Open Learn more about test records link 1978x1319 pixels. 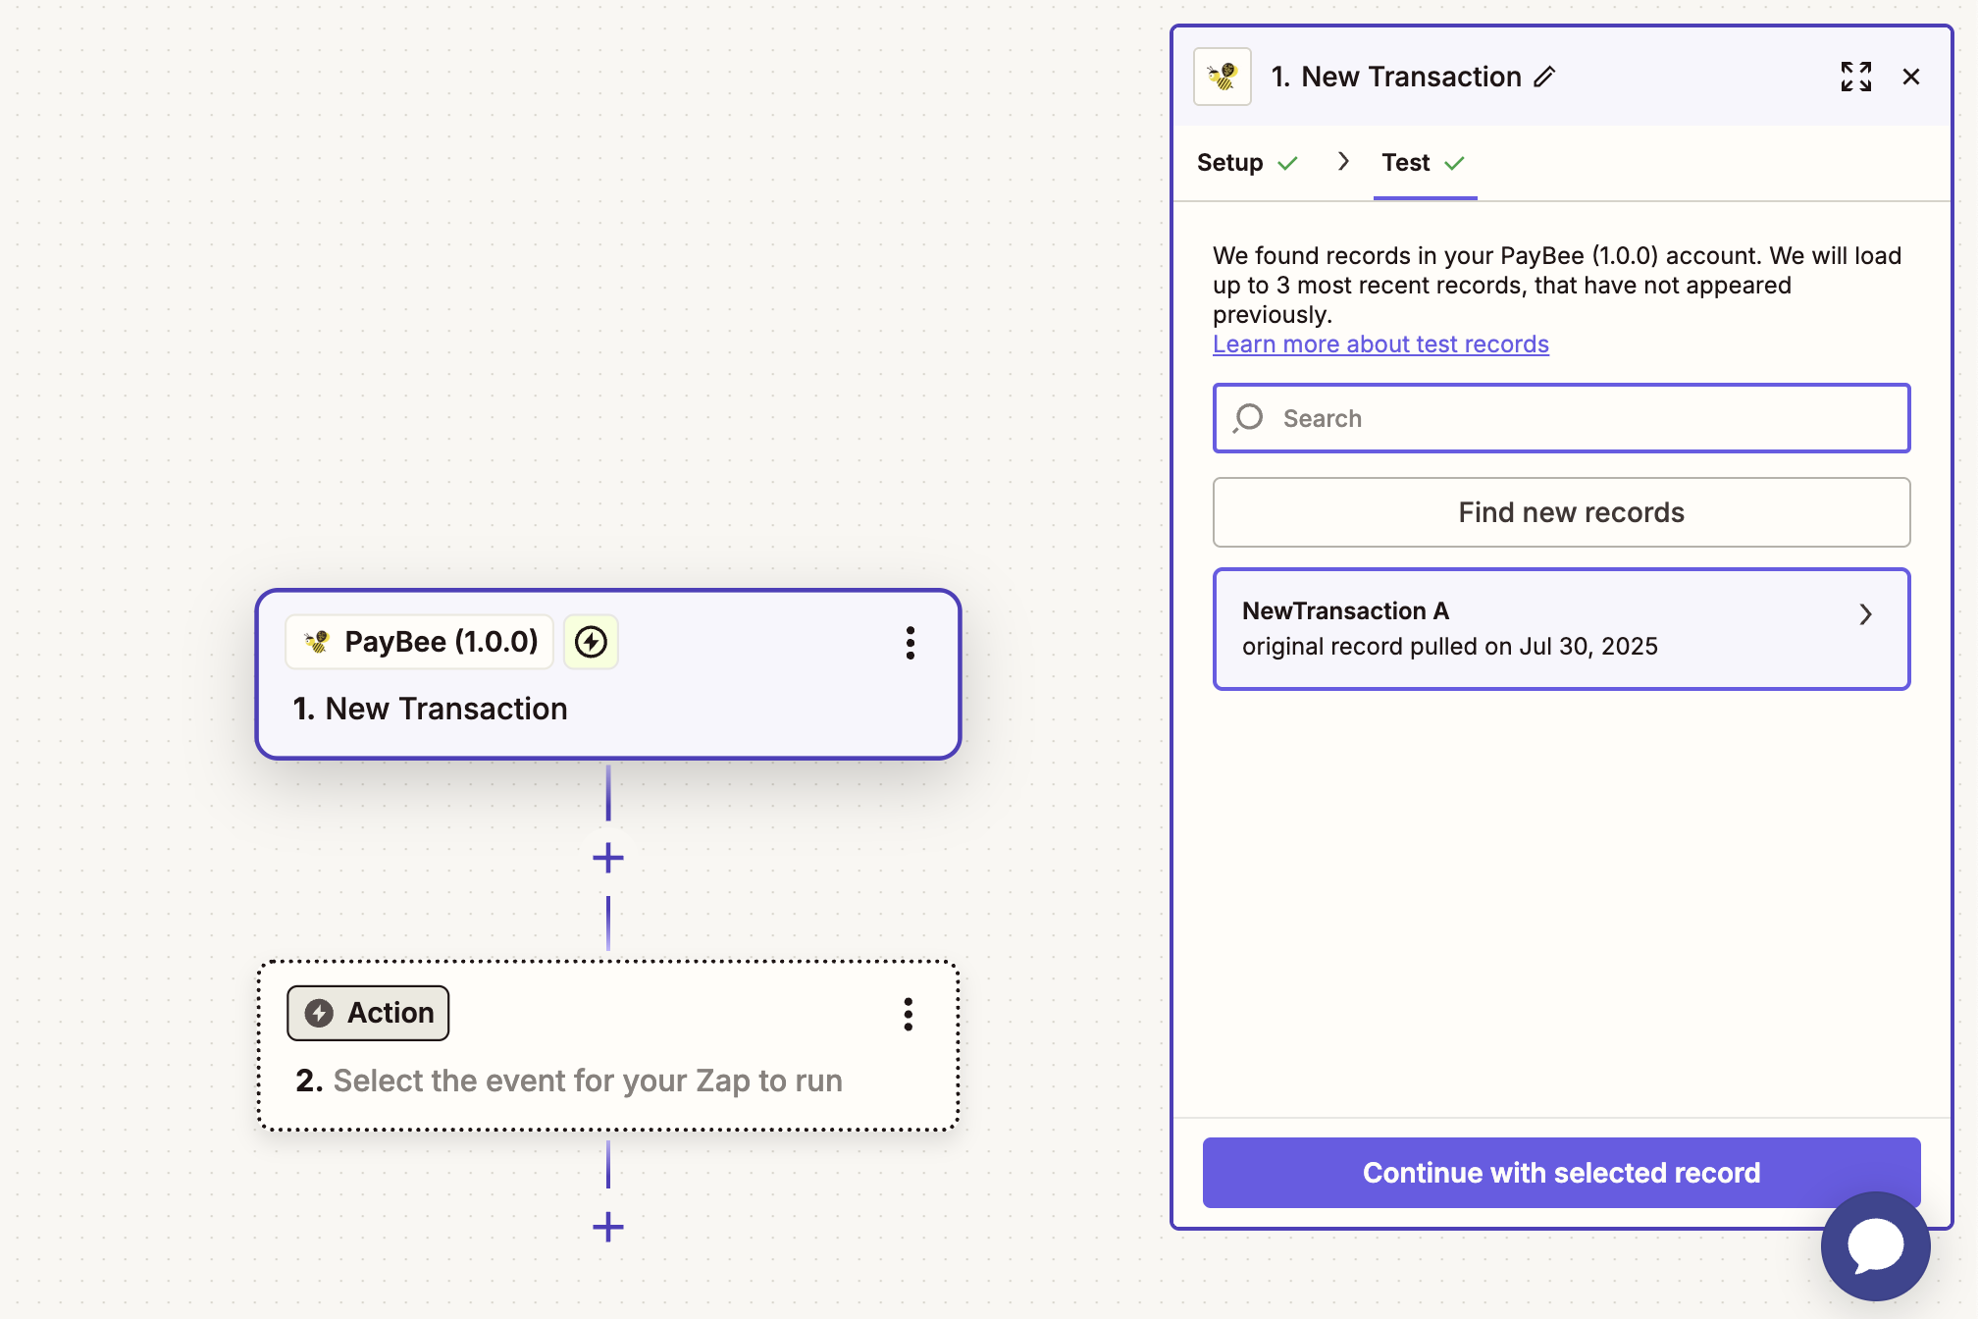[x=1380, y=344]
